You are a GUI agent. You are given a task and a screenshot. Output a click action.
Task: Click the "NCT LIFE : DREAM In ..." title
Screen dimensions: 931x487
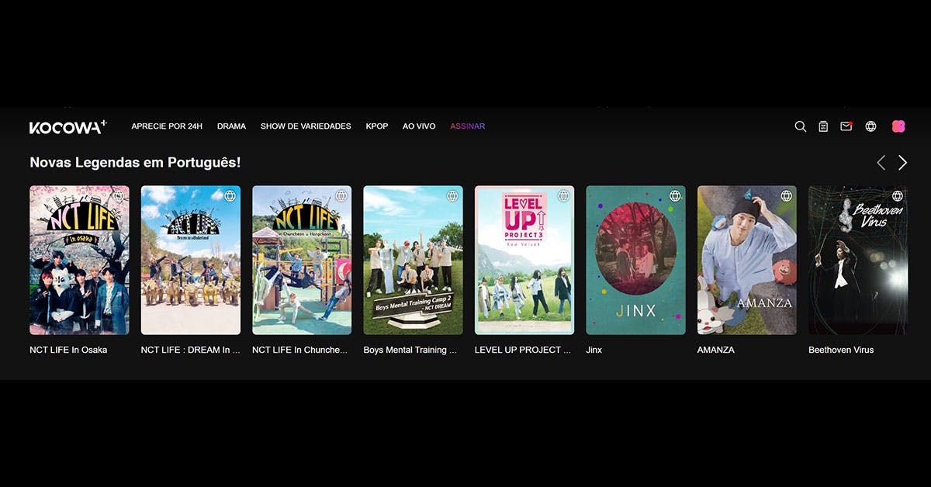pyautogui.click(x=191, y=350)
